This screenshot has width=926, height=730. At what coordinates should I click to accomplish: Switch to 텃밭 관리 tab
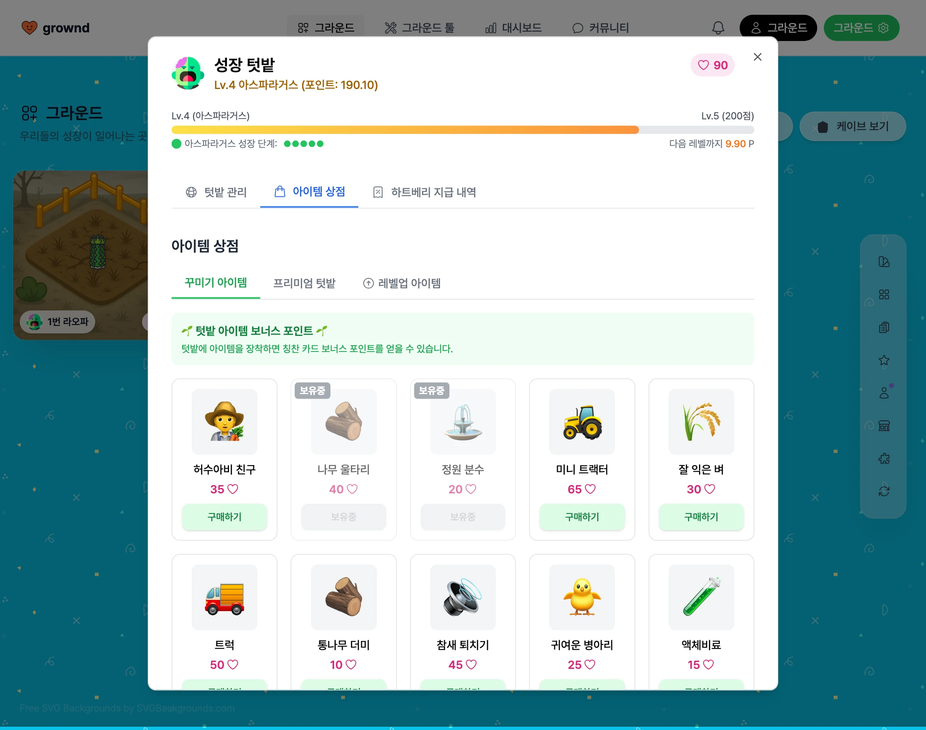[x=216, y=192]
